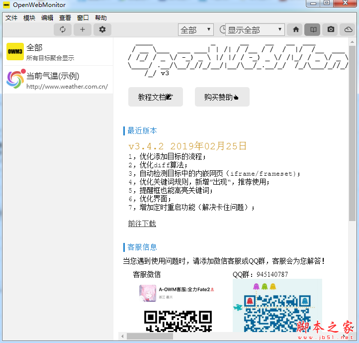Click the OWM3 yellow logo icon
The height and width of the screenshot is (343, 359).
[15, 51]
